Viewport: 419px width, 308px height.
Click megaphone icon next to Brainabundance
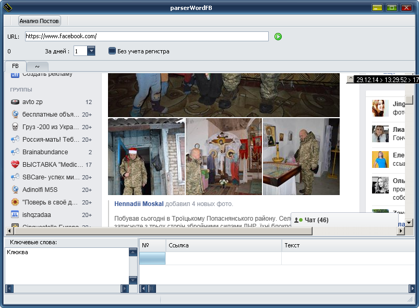point(15,152)
